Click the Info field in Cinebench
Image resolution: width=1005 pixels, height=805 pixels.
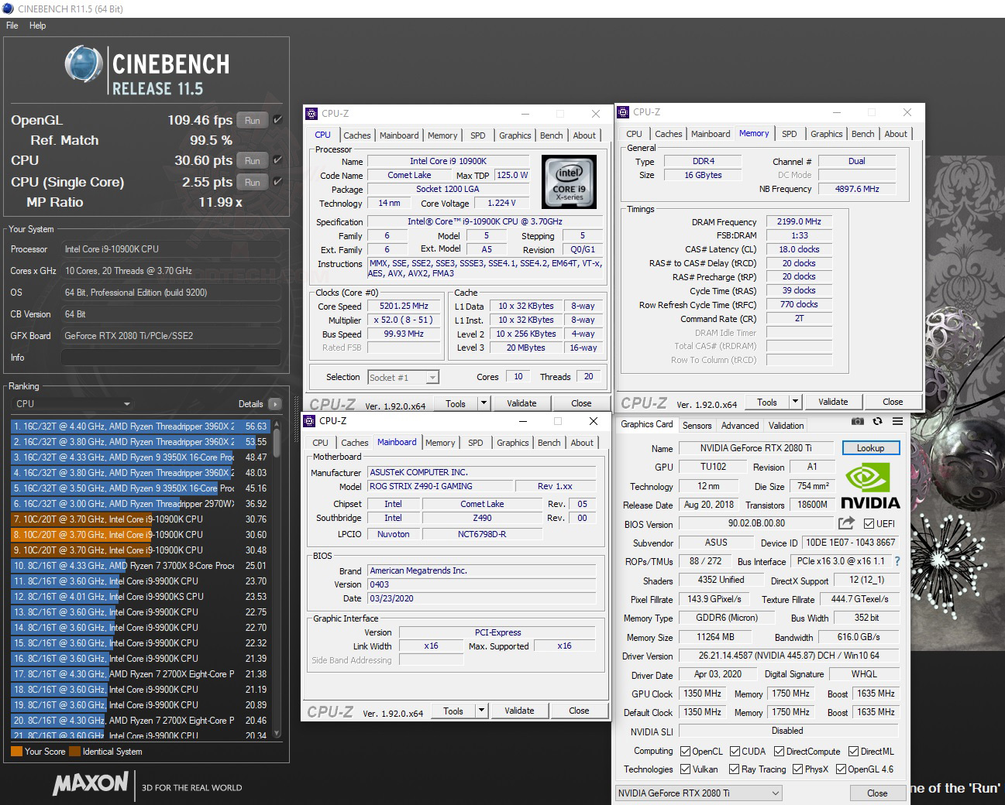[x=170, y=357]
